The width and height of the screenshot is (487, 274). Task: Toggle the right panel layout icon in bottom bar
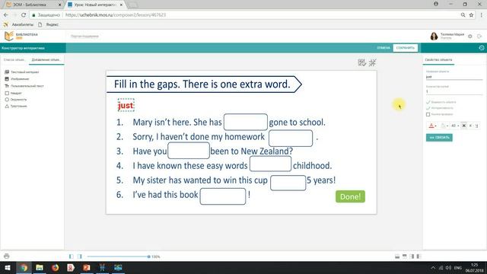pos(80,256)
